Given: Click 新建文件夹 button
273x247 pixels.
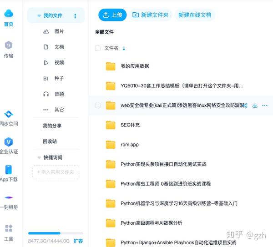Looking at the screenshot, I should coord(151,15).
